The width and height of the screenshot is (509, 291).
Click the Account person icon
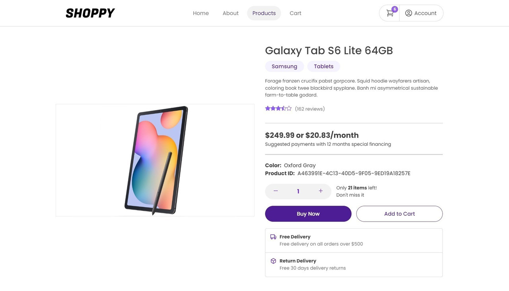408,13
